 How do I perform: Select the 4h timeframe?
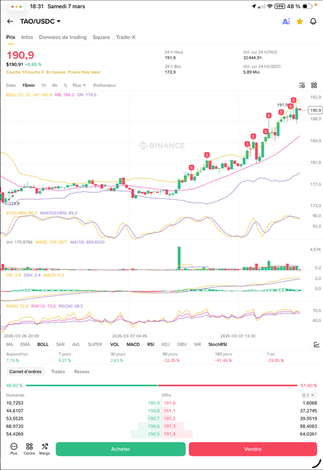55,86
